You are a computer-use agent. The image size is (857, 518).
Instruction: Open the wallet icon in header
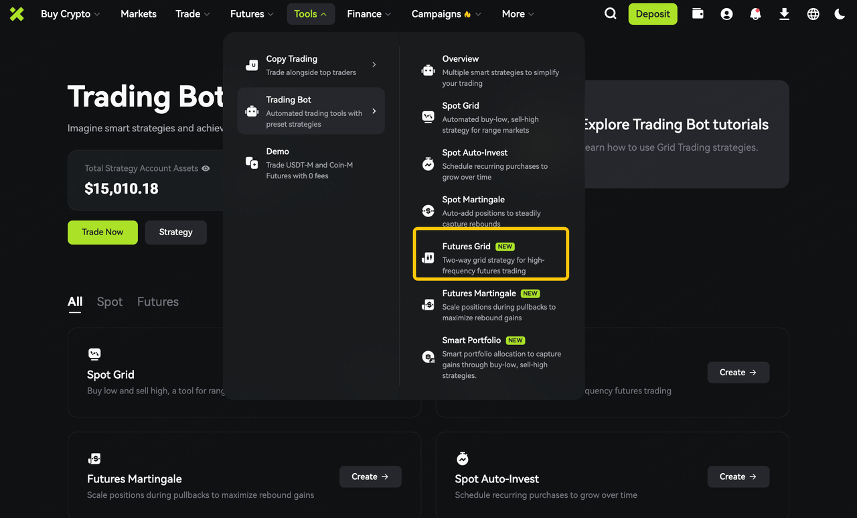point(698,13)
